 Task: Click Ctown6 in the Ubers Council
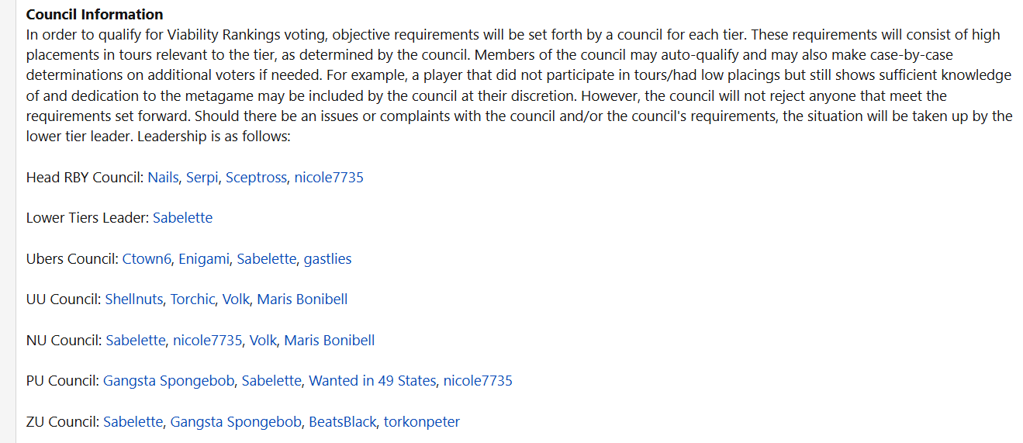pos(147,258)
